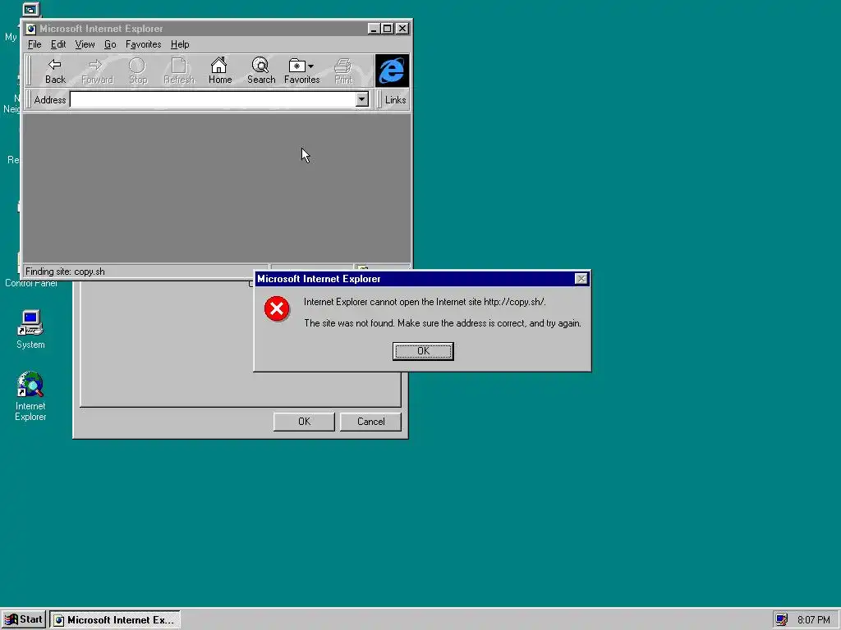Minimize the Internet Explorer window

[375, 29]
